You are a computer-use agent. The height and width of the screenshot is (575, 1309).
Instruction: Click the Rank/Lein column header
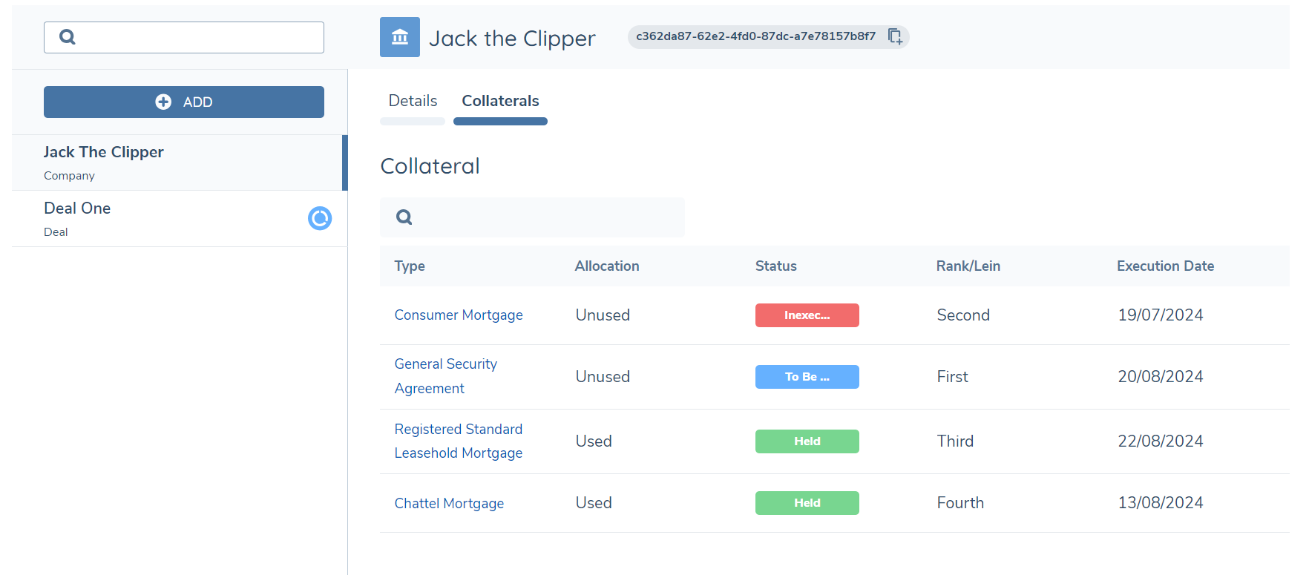(968, 266)
